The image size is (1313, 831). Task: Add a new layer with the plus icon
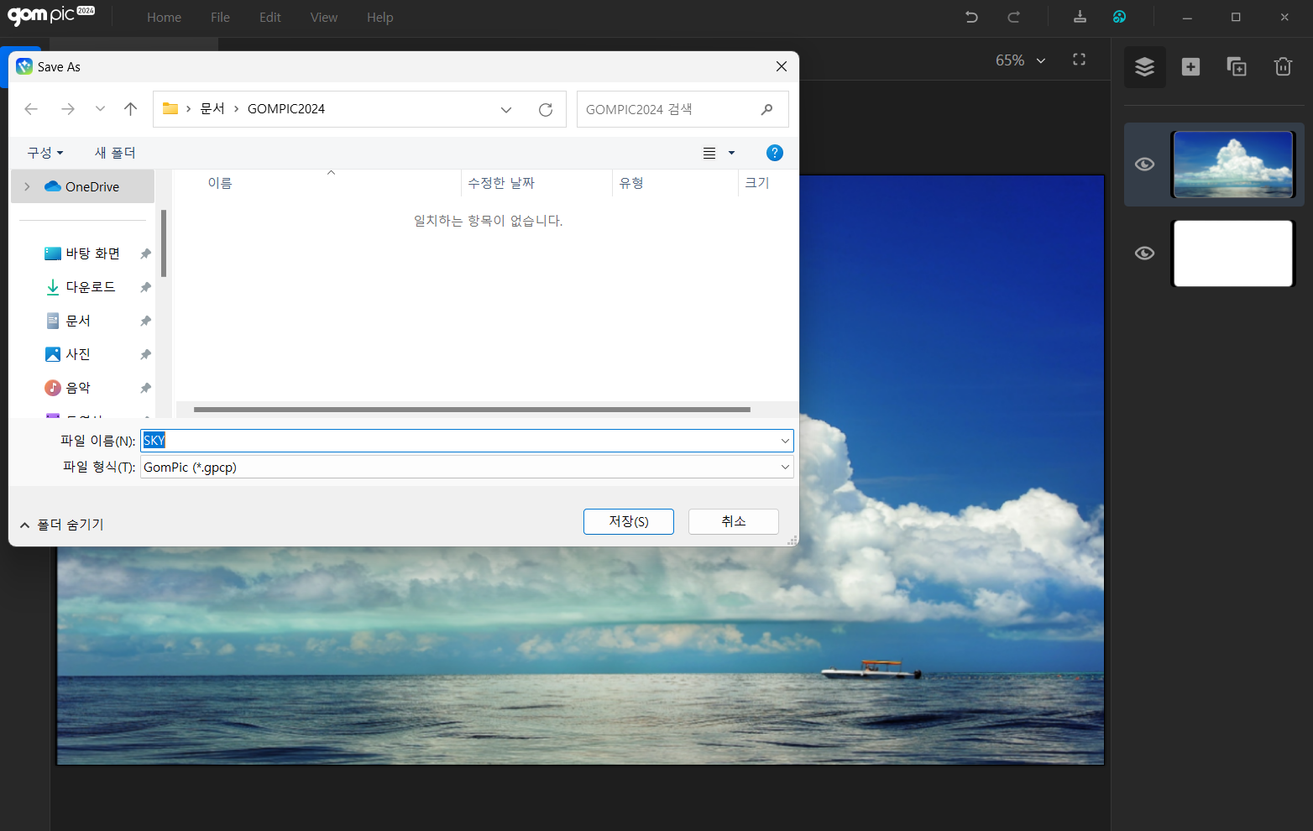(x=1190, y=66)
